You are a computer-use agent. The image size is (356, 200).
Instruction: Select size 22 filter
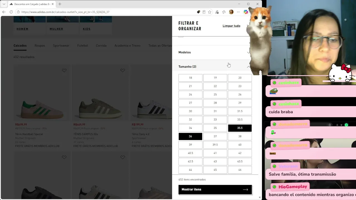(215, 86)
